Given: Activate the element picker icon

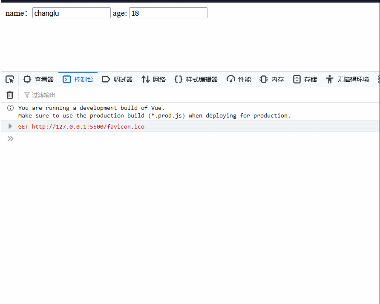Looking at the screenshot, I should pos(10,80).
